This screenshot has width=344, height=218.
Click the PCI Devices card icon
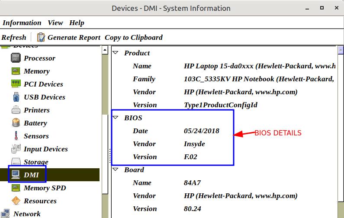[16, 84]
